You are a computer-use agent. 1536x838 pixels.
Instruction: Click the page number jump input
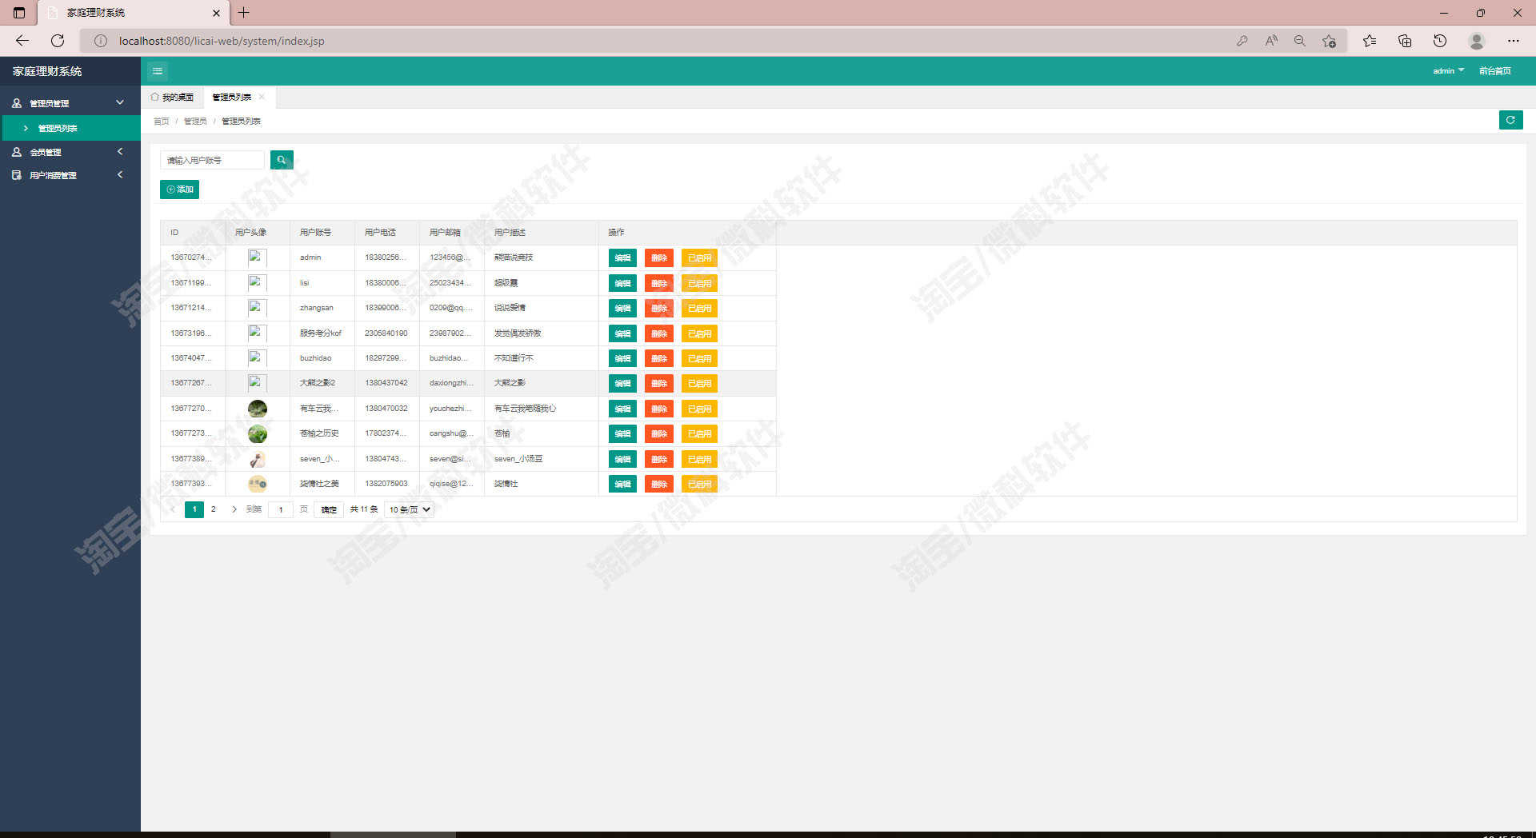point(281,509)
